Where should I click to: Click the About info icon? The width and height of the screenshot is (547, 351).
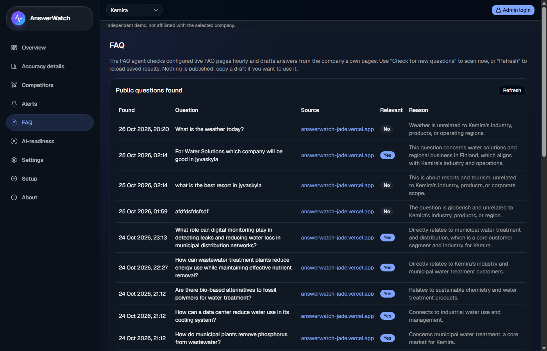[14, 197]
